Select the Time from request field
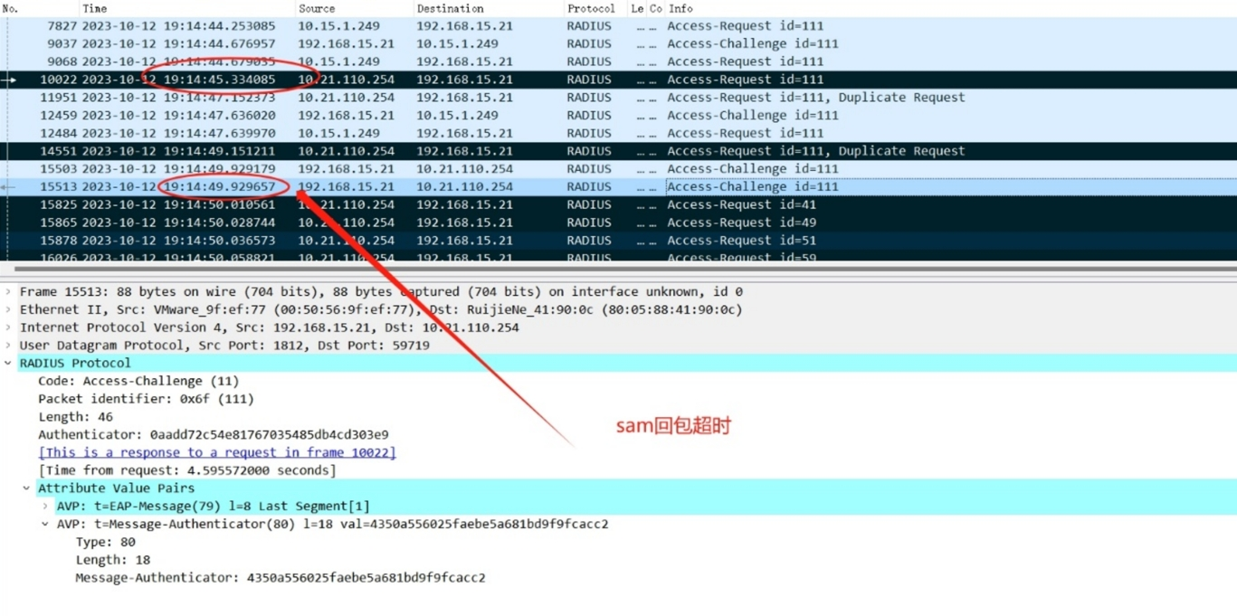1237x616 pixels. (x=187, y=470)
